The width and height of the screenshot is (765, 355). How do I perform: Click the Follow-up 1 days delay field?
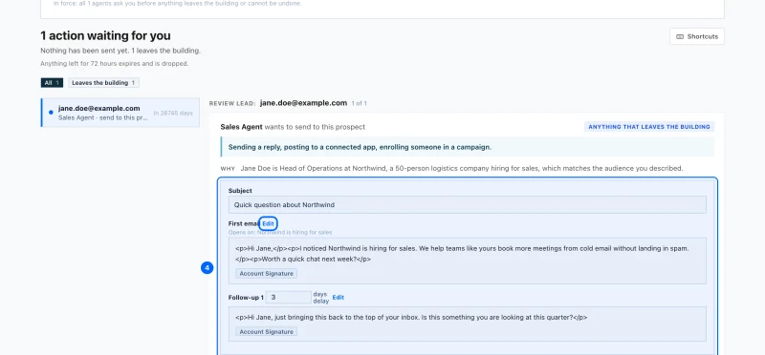click(x=289, y=297)
